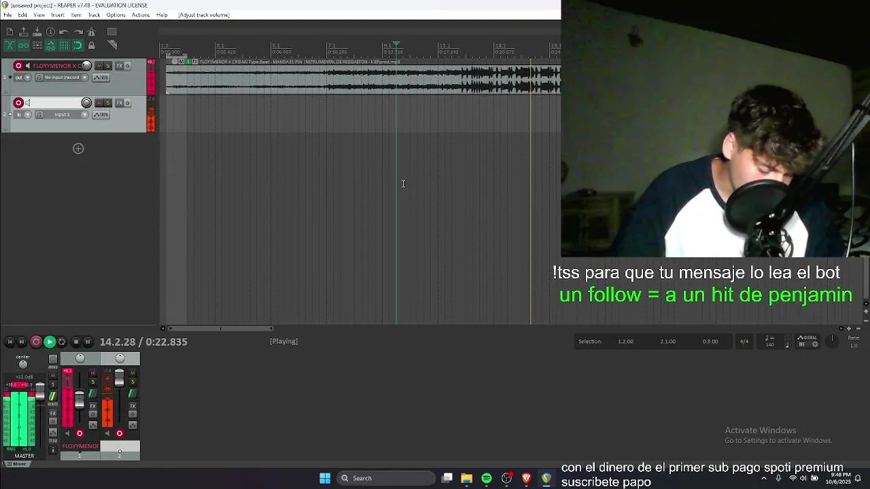Toggle grid lines toolbar icon
Viewport: 870px width, 489px height.
click(x=64, y=46)
